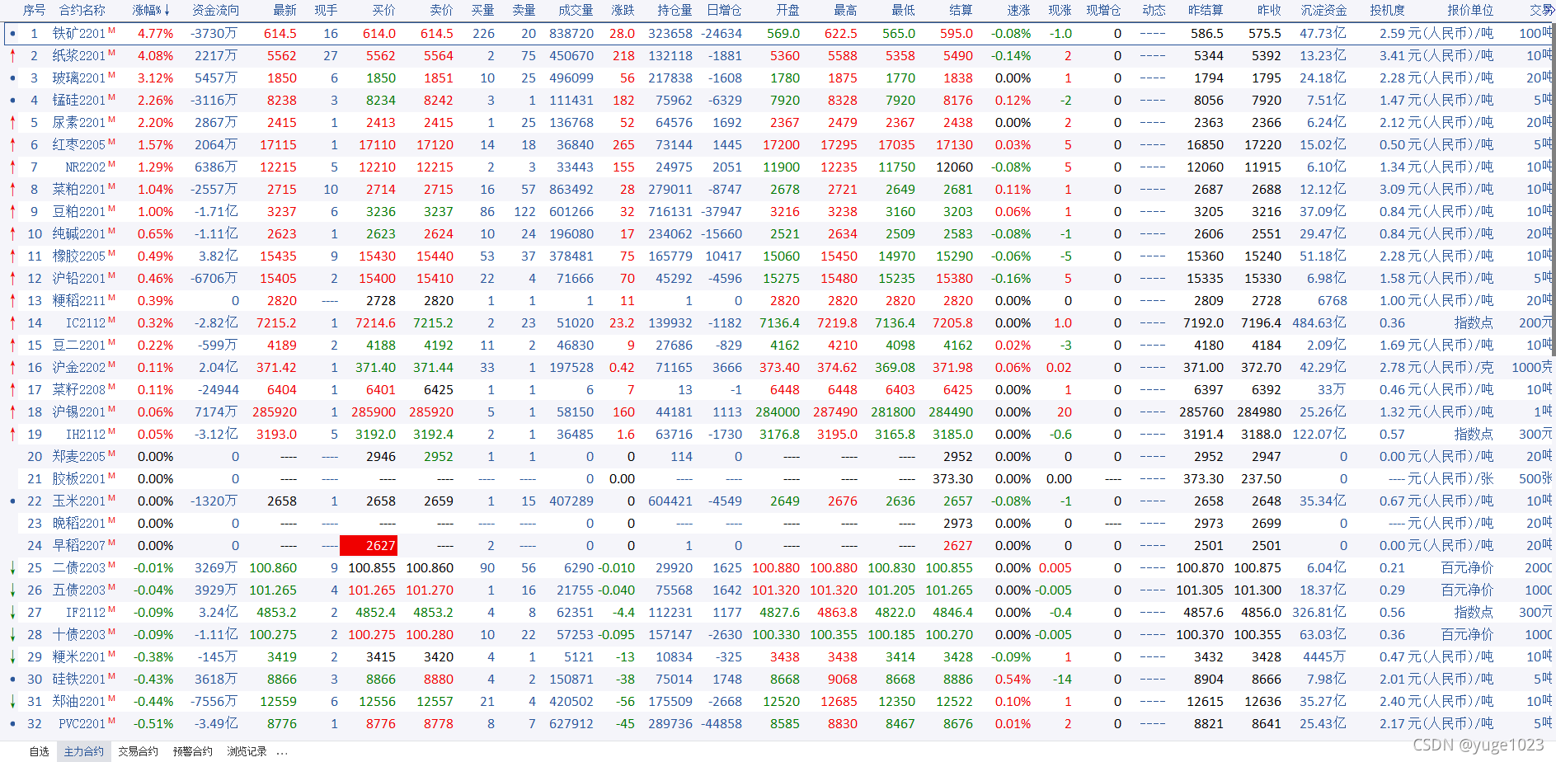Click the up arrow icon on row 纸浆2201
This screenshot has width=1556, height=762.
point(12,55)
